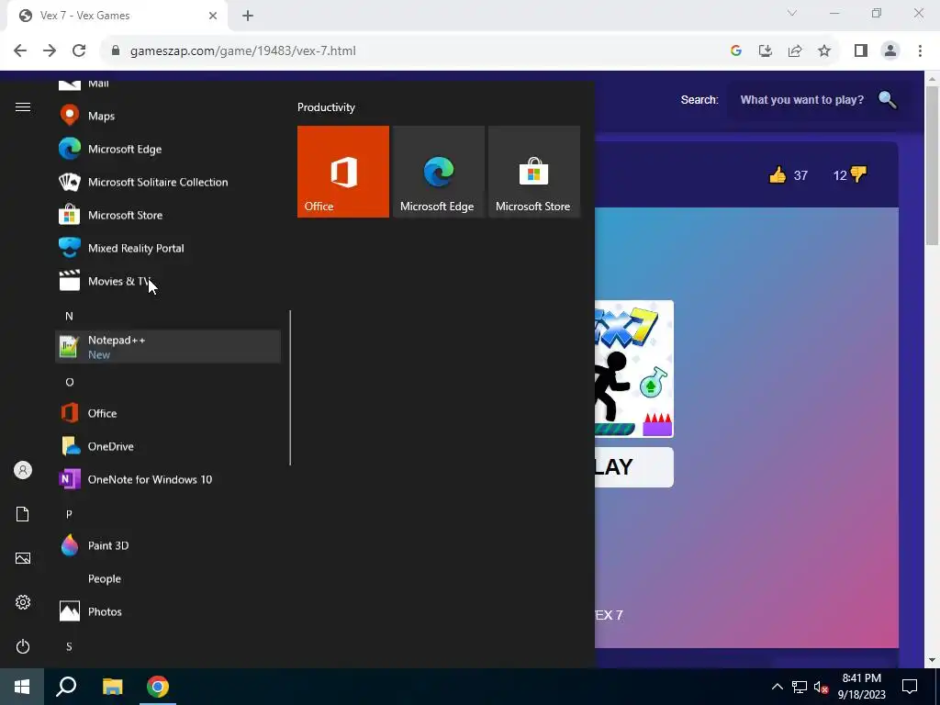Open the People app

(168, 578)
